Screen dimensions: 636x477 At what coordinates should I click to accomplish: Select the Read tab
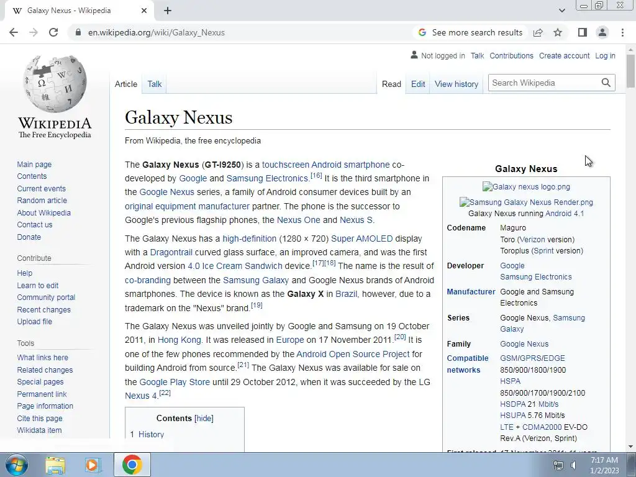[391, 84]
